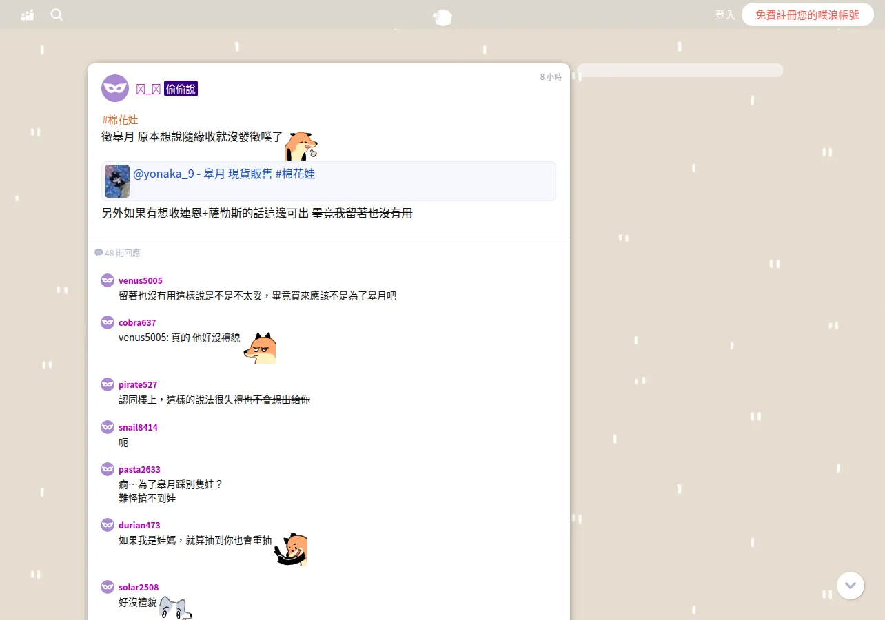Viewport: 885px width, 620px height.
Task: Click venus5005's reply text 留著也沒有用這樣說
Action: click(x=257, y=296)
